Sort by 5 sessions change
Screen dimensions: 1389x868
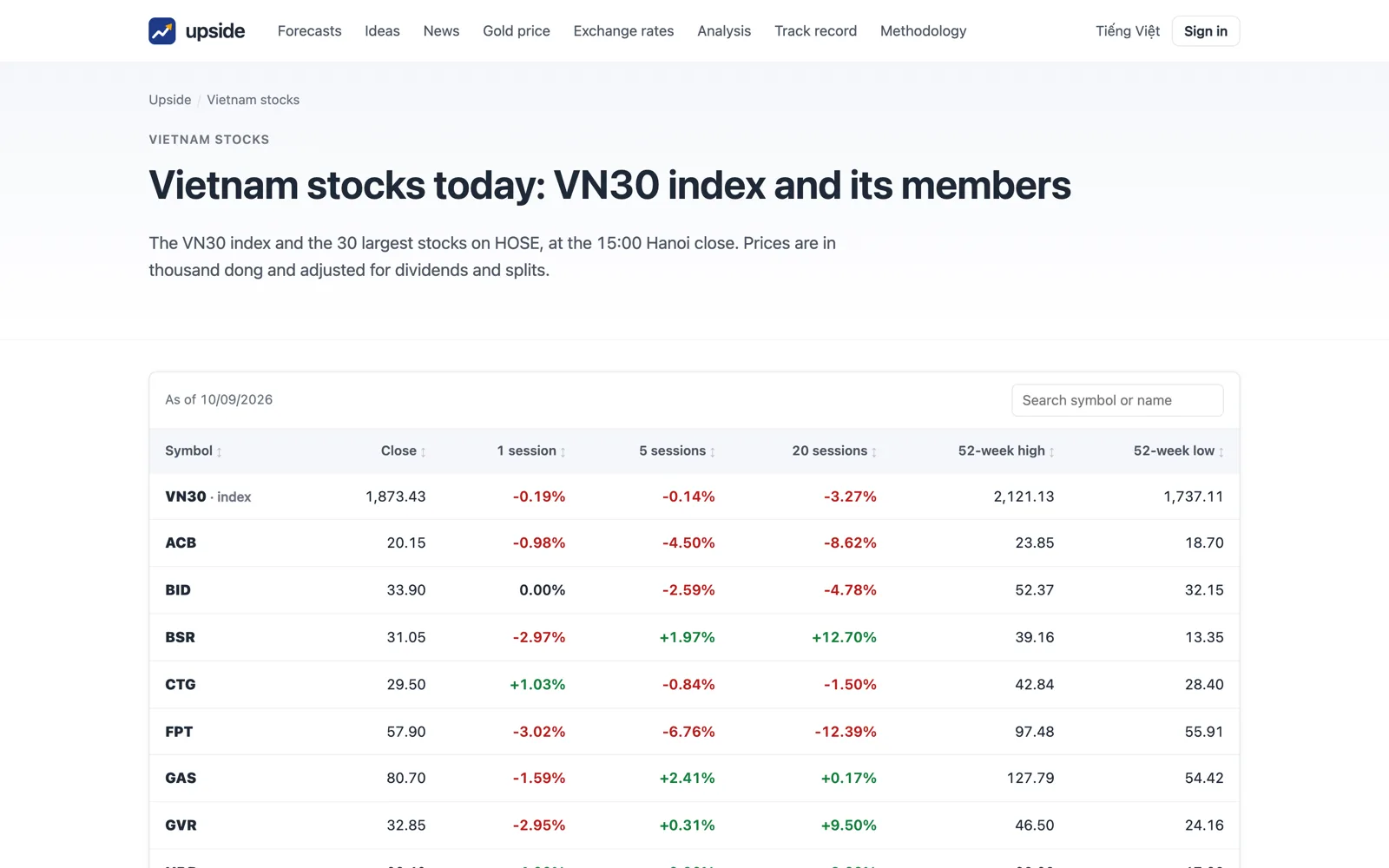677,451
